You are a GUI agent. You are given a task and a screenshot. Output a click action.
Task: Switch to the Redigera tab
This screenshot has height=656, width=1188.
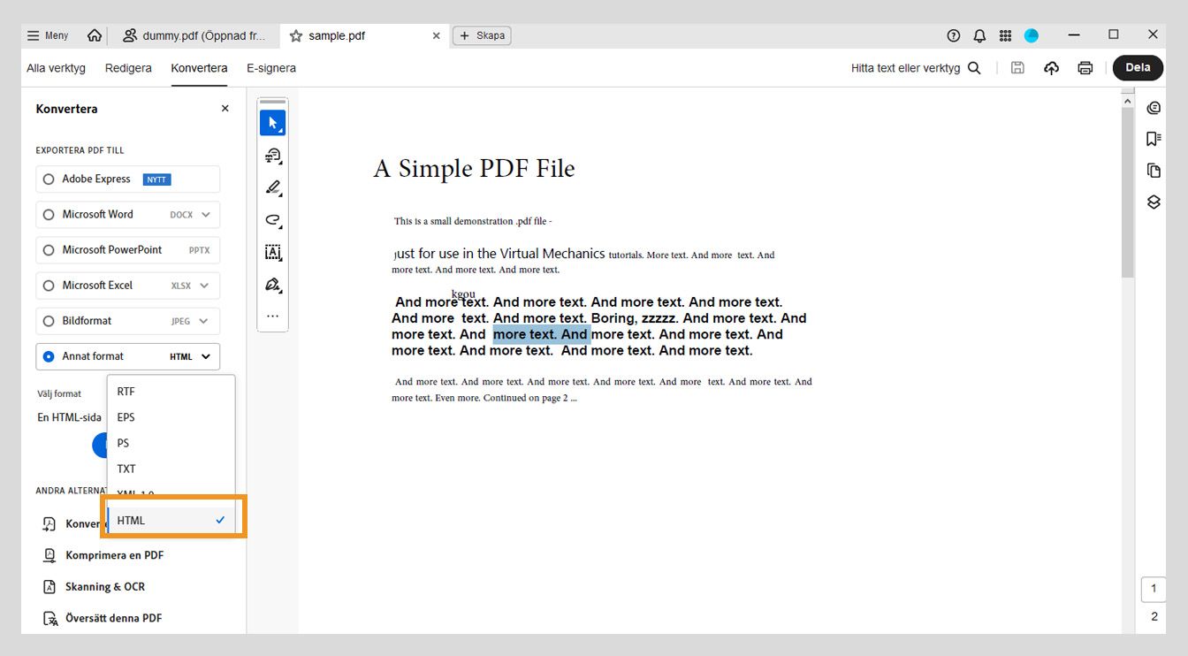coord(128,68)
